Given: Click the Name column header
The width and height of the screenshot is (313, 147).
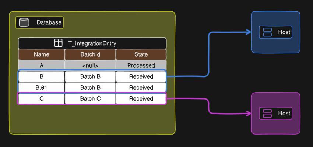Looking at the screenshot, I should coord(42,54).
